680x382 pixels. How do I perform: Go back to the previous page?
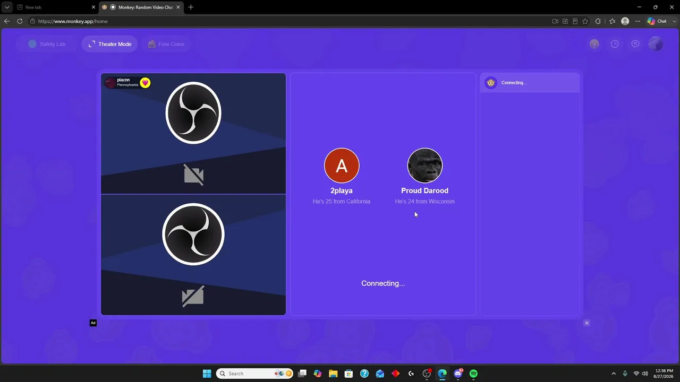point(7,21)
